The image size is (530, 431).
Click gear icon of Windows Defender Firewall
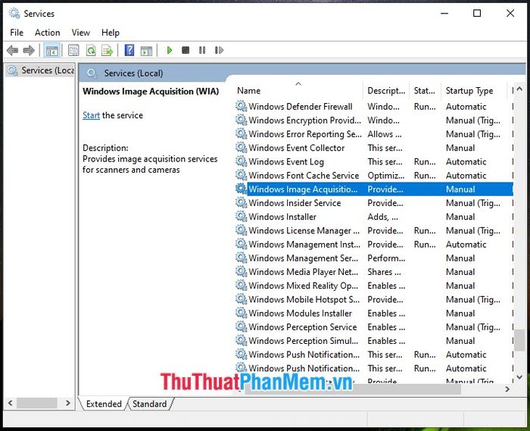pyautogui.click(x=241, y=106)
